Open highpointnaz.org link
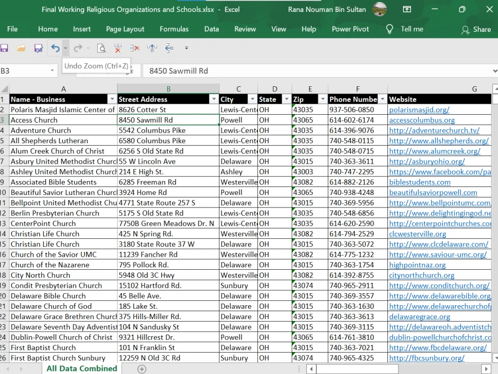 [417, 265]
